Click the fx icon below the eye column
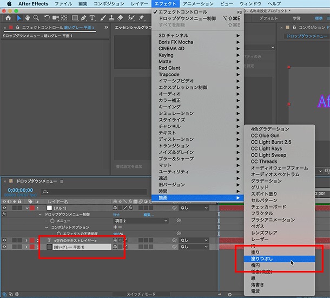 [4, 214]
